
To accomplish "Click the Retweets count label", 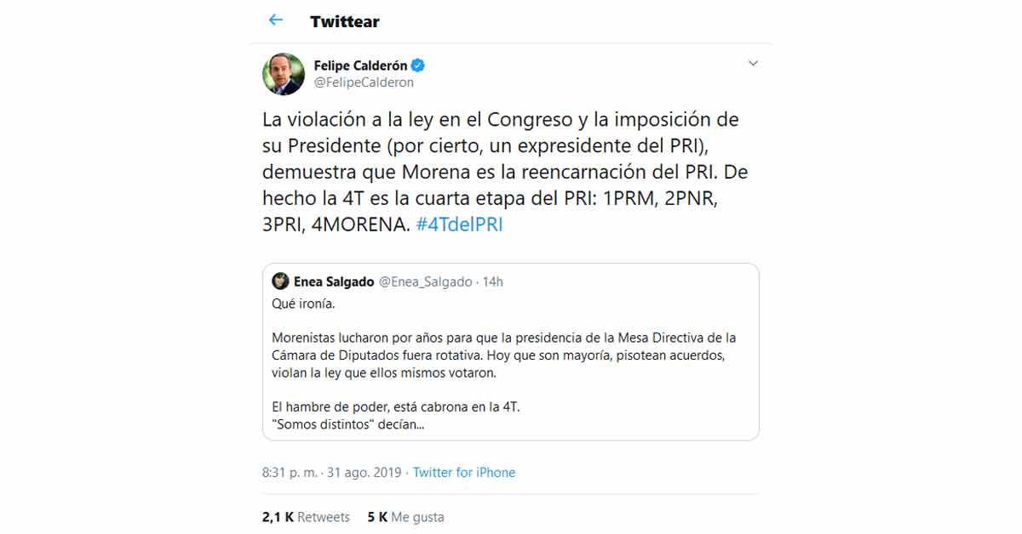I will pyautogui.click(x=322, y=516).
